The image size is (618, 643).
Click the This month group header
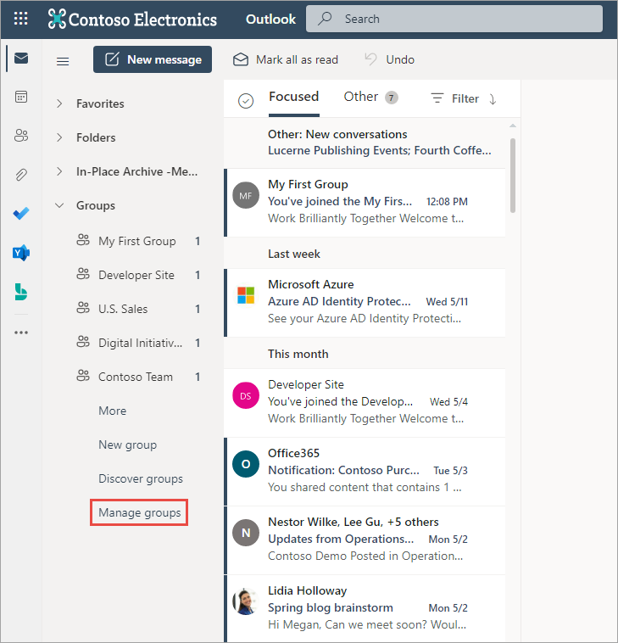tap(298, 354)
